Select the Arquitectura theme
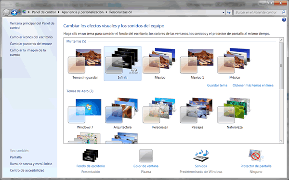Image resolution: width=289 pixels, height=180 pixels. [122, 113]
